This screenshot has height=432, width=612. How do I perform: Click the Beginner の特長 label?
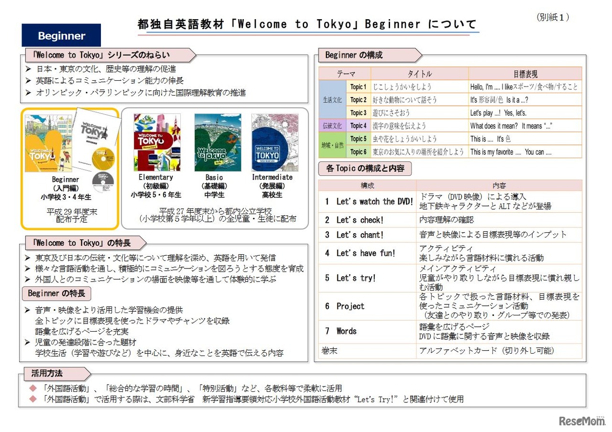point(56,294)
